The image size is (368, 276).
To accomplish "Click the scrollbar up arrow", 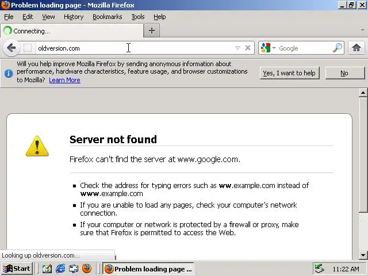I will [x=363, y=93].
